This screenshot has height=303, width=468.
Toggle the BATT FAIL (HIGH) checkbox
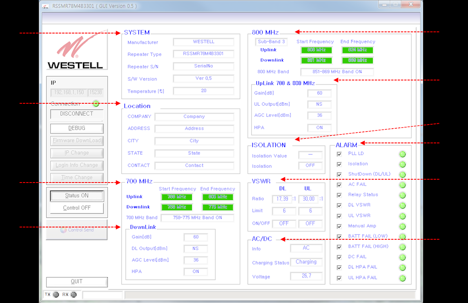(x=339, y=247)
